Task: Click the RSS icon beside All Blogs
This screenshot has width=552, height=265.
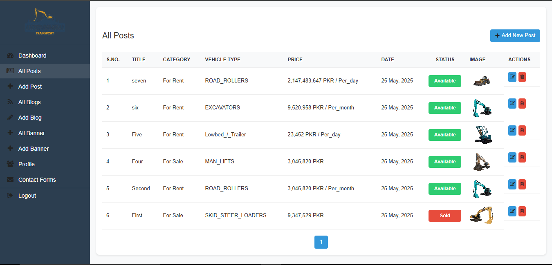Action: 11,102
